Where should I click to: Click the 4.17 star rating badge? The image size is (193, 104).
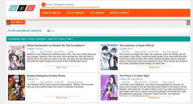(x=21, y=68)
